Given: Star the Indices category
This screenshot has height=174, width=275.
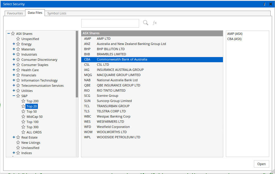Looking at the screenshot, I should click(x=18, y=153).
